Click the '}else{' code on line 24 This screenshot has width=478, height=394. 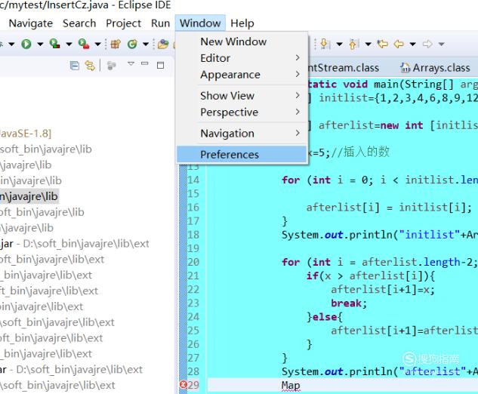tap(325, 316)
